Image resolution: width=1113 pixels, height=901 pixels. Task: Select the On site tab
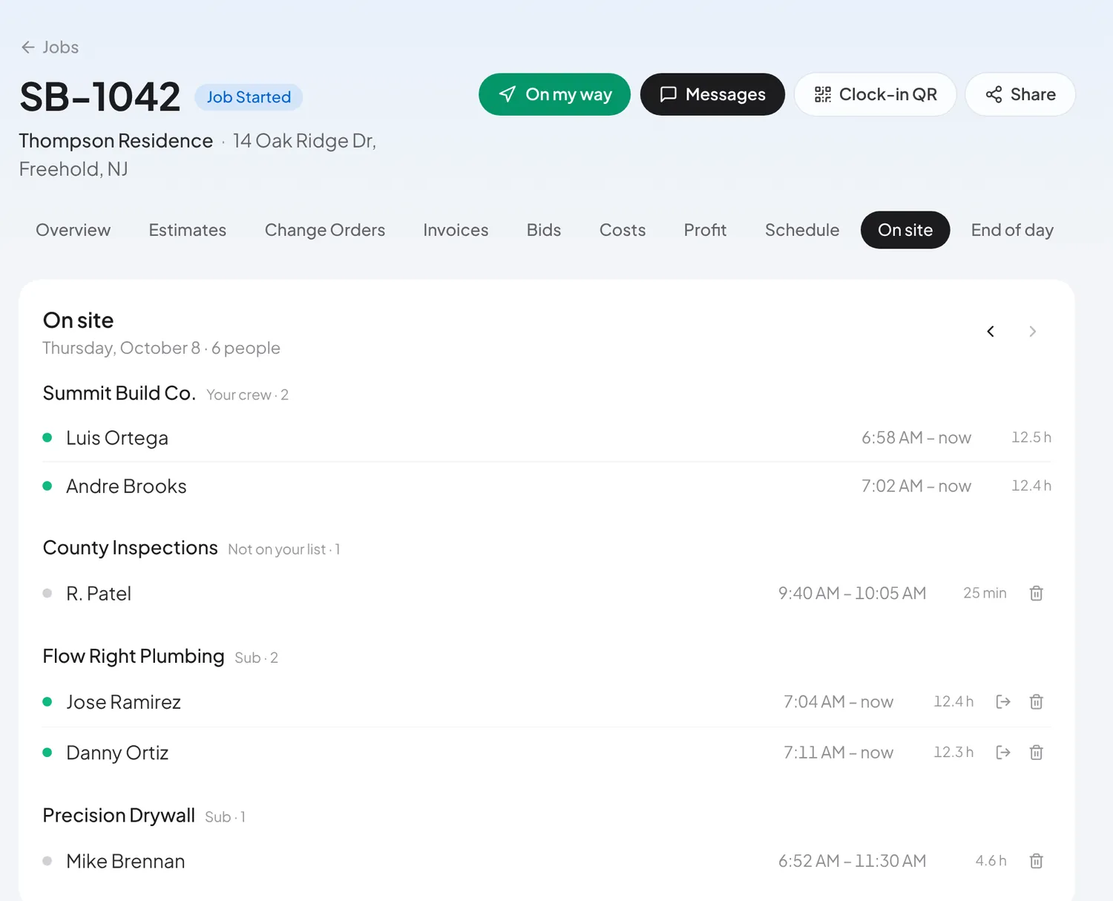[905, 230]
